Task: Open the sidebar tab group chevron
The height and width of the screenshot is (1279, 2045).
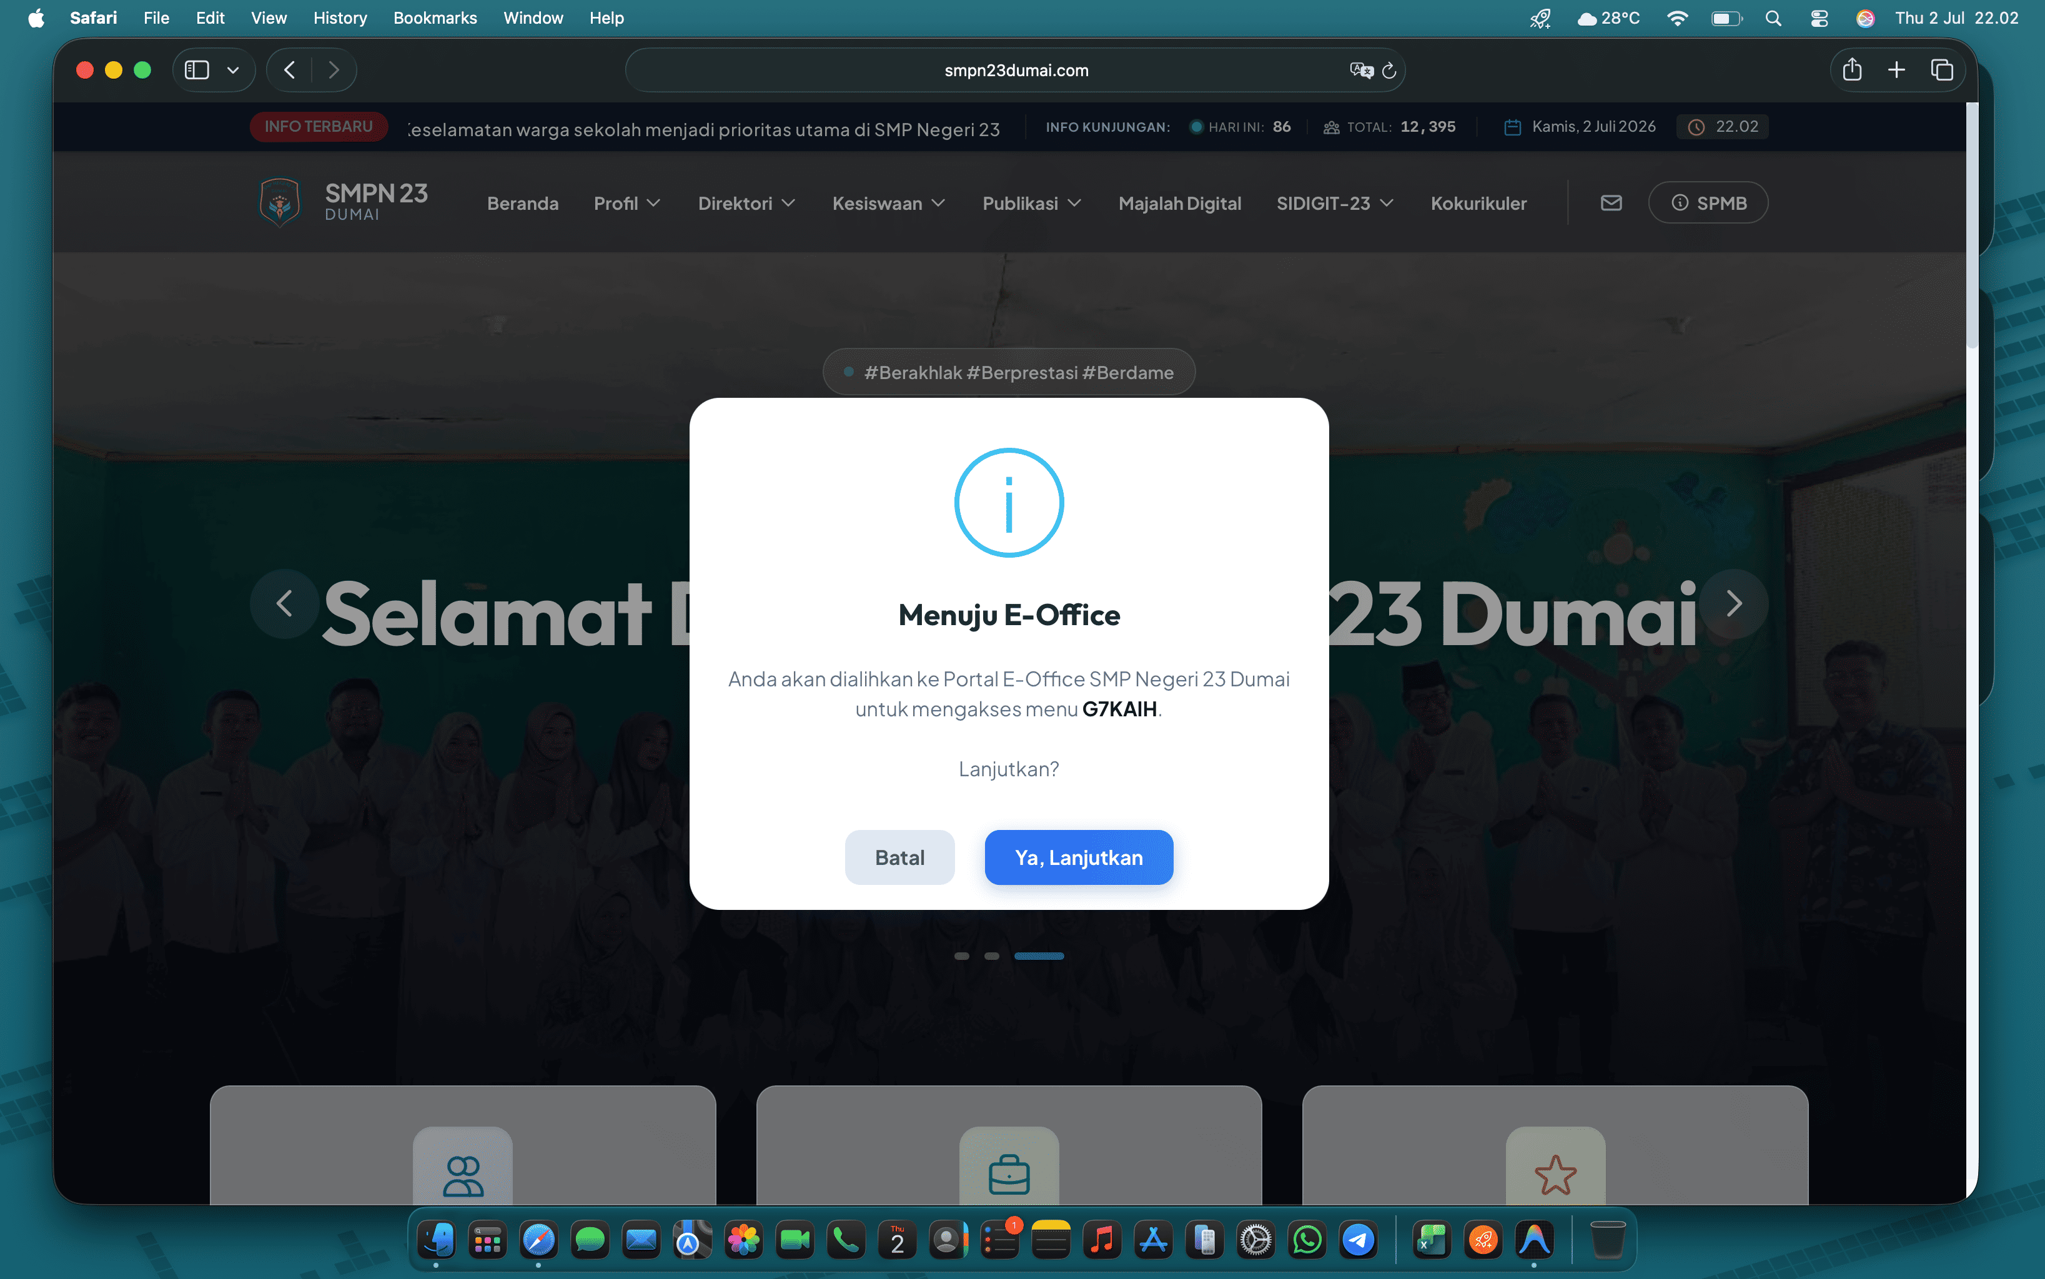Action: 234,70
